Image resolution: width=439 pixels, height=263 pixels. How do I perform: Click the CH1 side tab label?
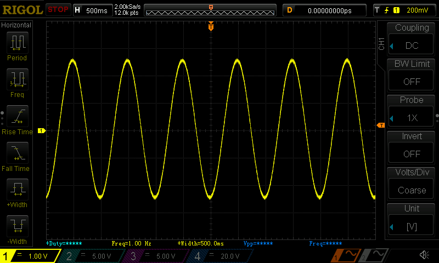pyautogui.click(x=381, y=44)
